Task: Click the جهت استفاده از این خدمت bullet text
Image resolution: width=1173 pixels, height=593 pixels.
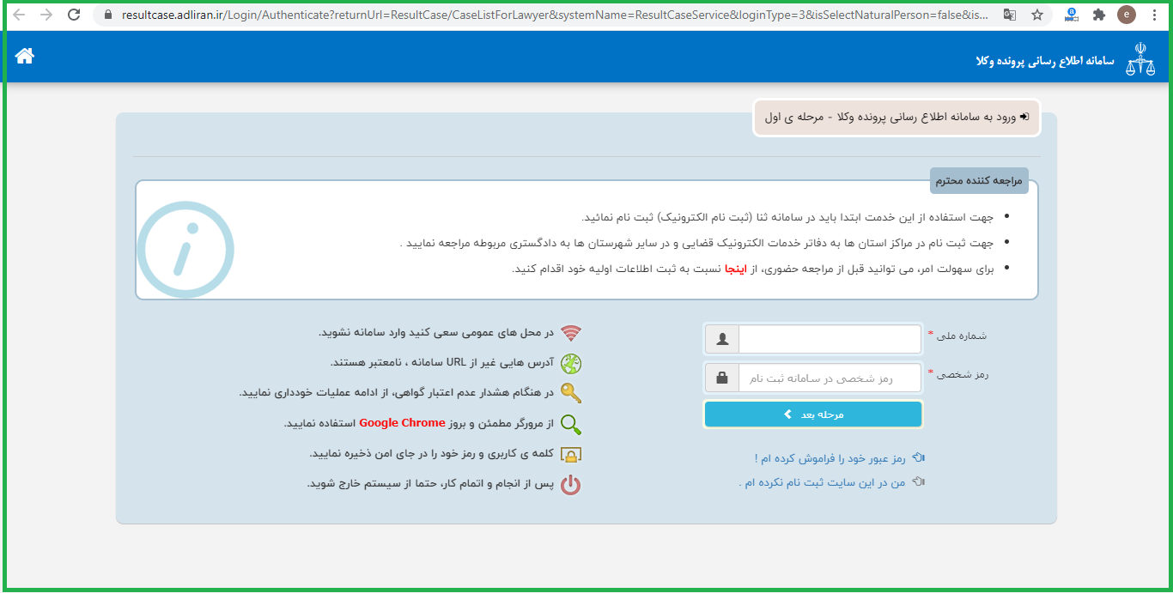Action: [787, 217]
